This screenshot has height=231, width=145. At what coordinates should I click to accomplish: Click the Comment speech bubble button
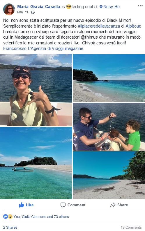tap(73, 205)
